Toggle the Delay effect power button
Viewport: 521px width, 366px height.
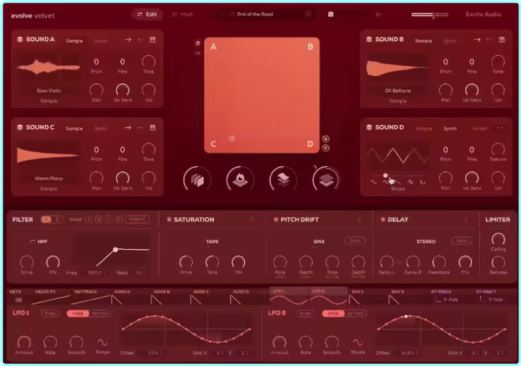382,219
